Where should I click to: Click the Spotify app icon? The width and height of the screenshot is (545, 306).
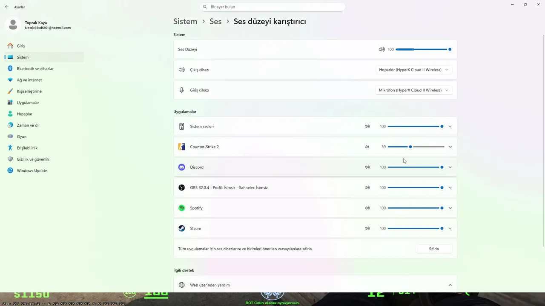click(182, 208)
